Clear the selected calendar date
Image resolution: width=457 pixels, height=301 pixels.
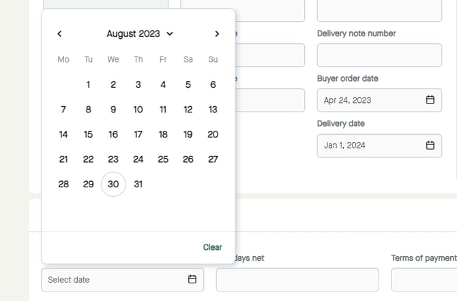pyautogui.click(x=212, y=247)
